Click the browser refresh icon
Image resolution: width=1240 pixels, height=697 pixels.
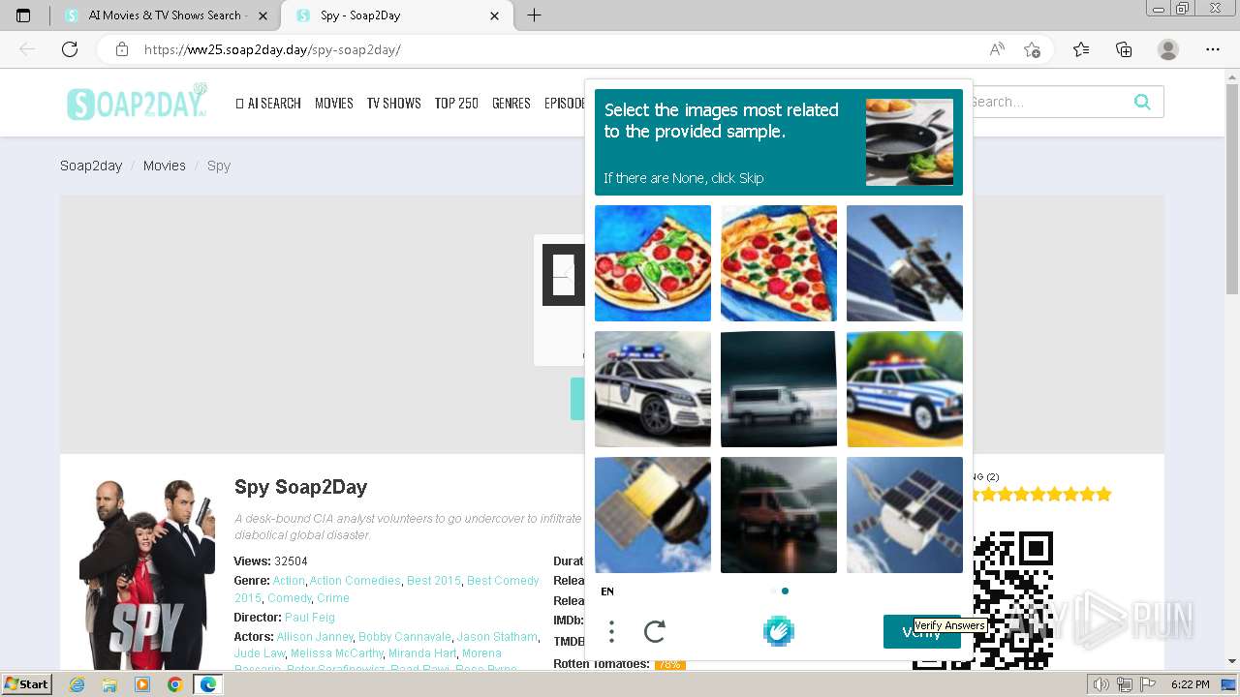point(70,49)
